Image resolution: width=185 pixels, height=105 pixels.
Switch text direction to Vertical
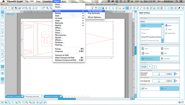click(x=169, y=59)
